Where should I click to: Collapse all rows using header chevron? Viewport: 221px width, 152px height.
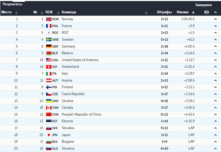[215, 12]
